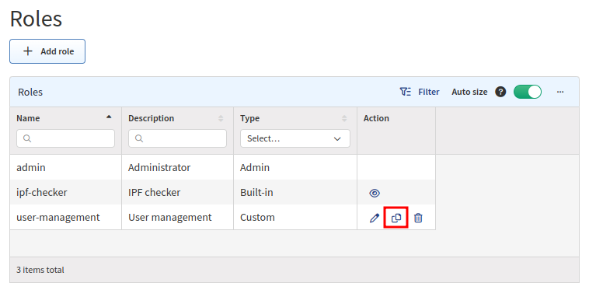Image resolution: width=589 pixels, height=290 pixels.
Task: Open the Auto size help question mark
Action: point(500,92)
